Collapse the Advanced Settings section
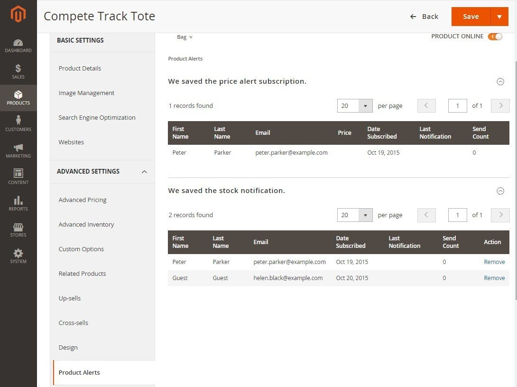Screen dimensions: 517x387 tap(144, 172)
